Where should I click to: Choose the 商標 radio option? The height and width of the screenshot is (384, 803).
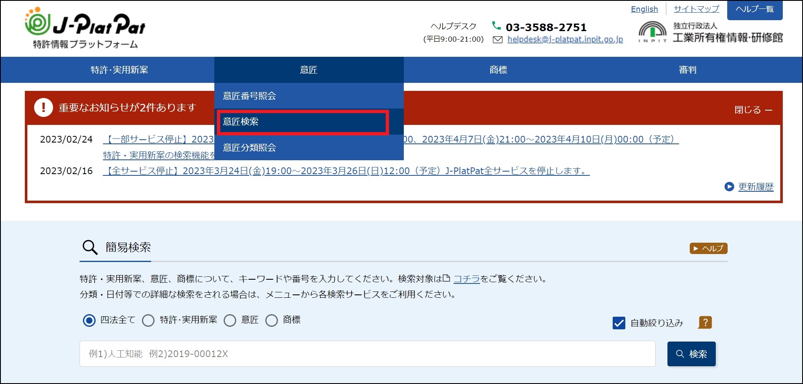pos(272,320)
